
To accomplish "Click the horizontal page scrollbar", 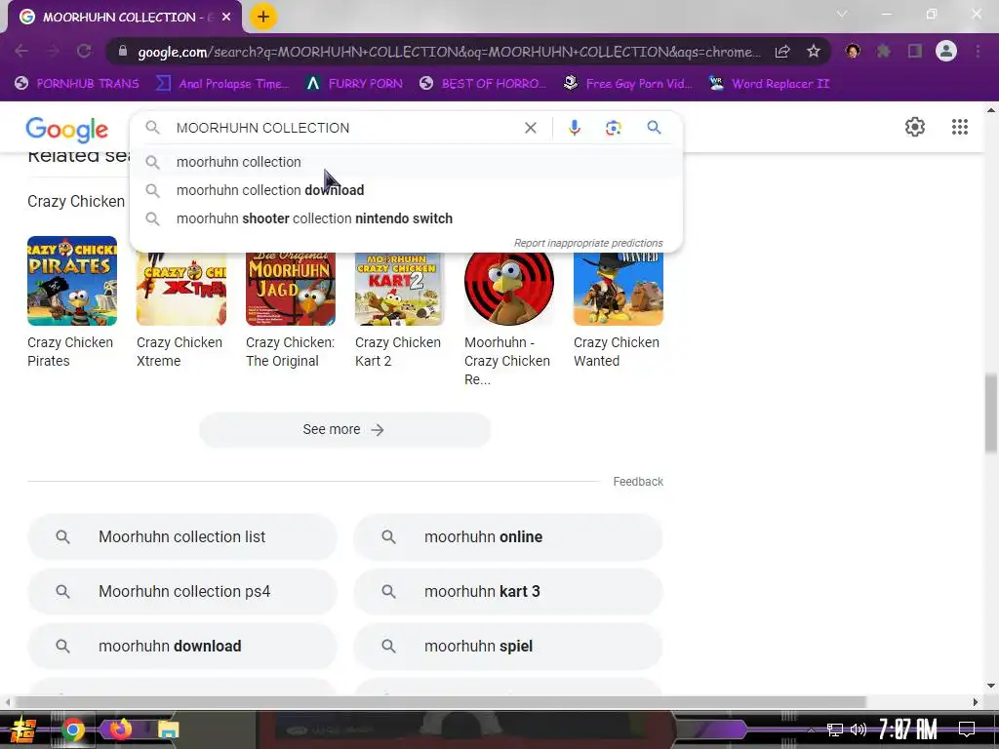I will [x=440, y=702].
